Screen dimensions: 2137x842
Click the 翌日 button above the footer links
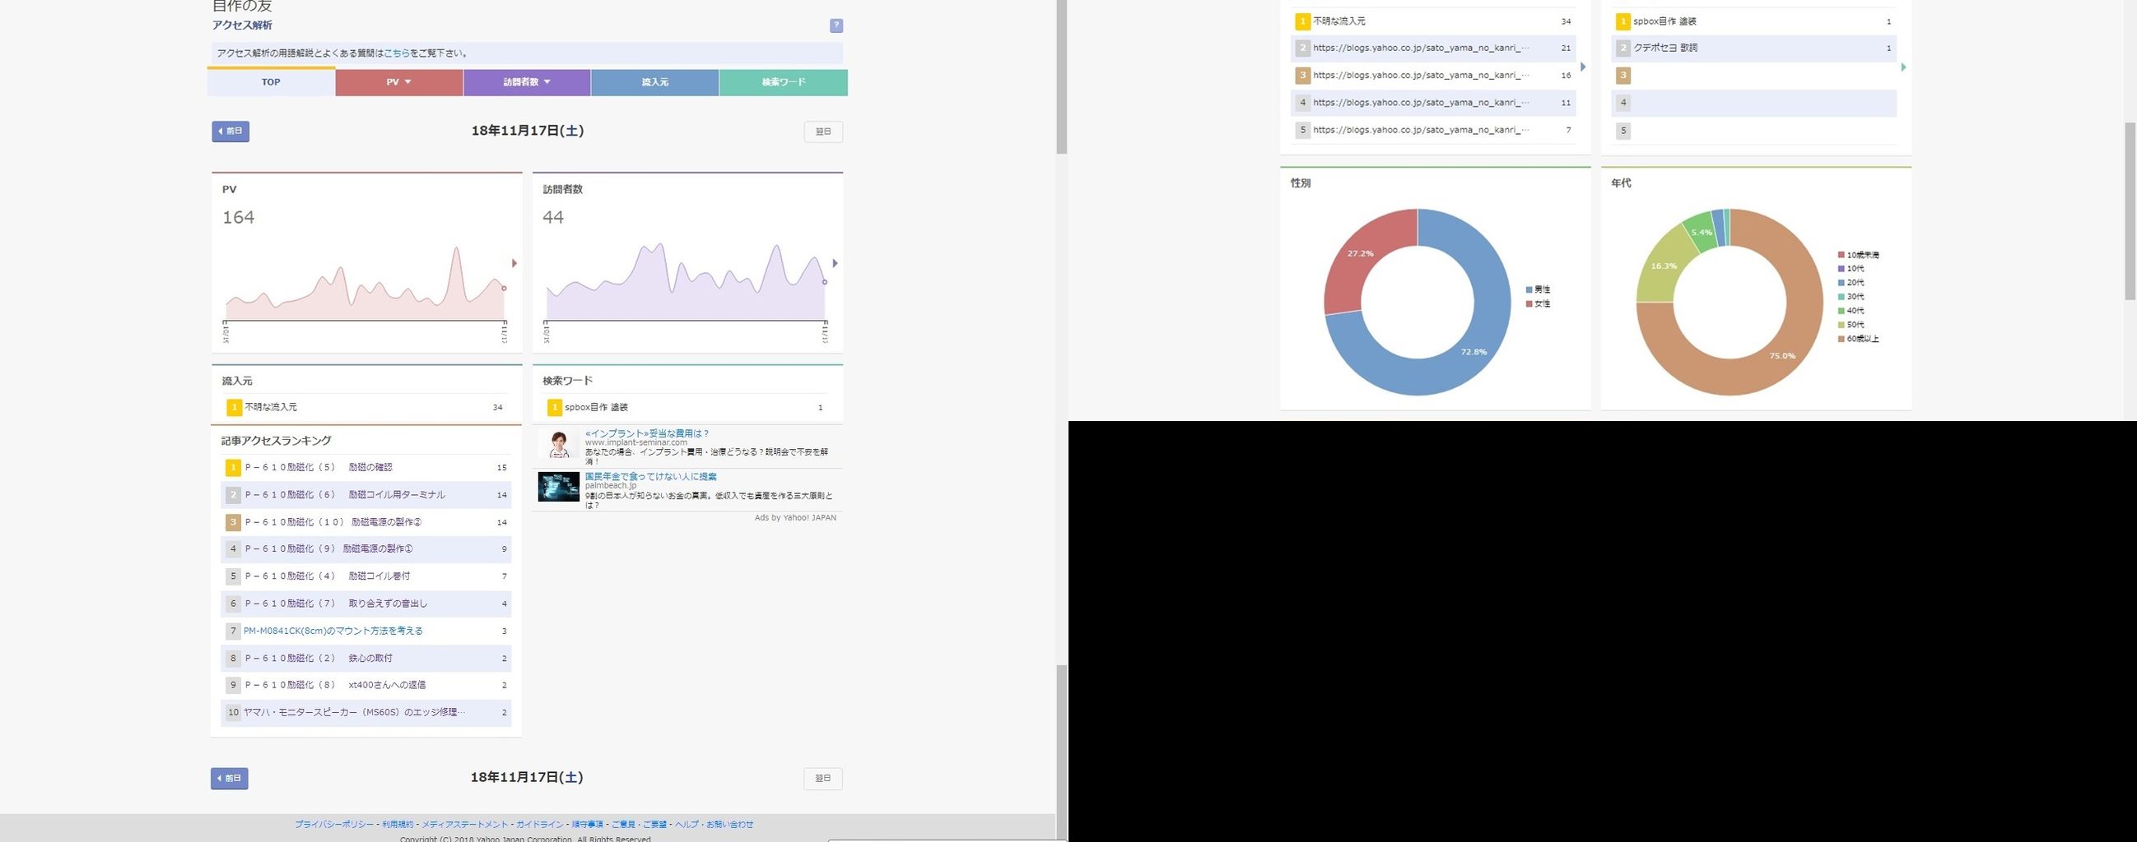click(x=823, y=779)
